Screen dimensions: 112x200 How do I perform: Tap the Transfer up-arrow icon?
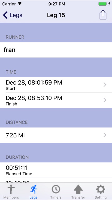78,189
